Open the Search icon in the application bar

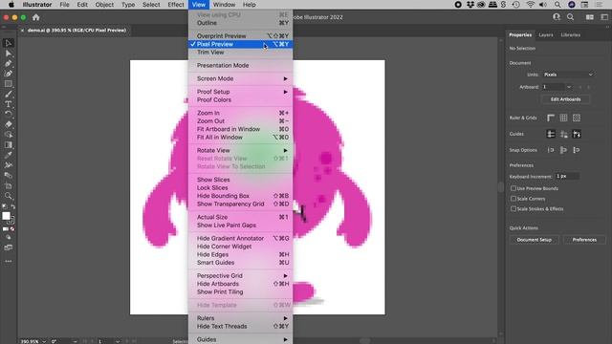[x=570, y=17]
